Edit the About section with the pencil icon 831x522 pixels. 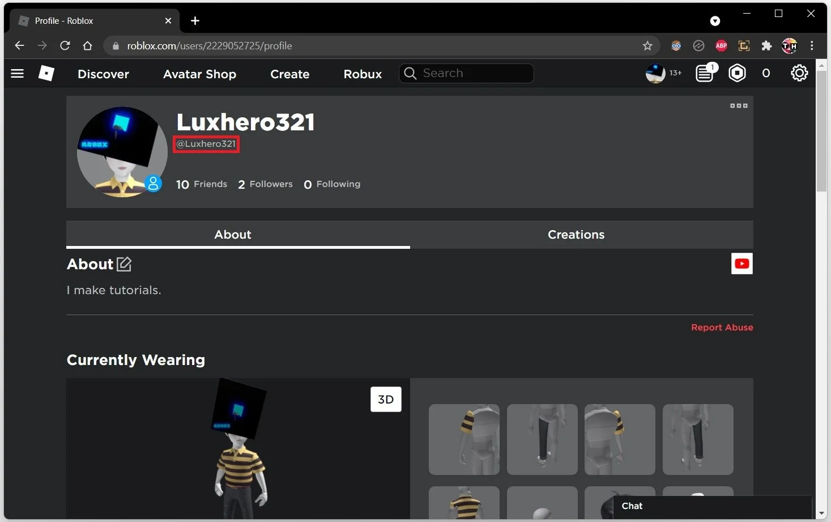tap(124, 264)
